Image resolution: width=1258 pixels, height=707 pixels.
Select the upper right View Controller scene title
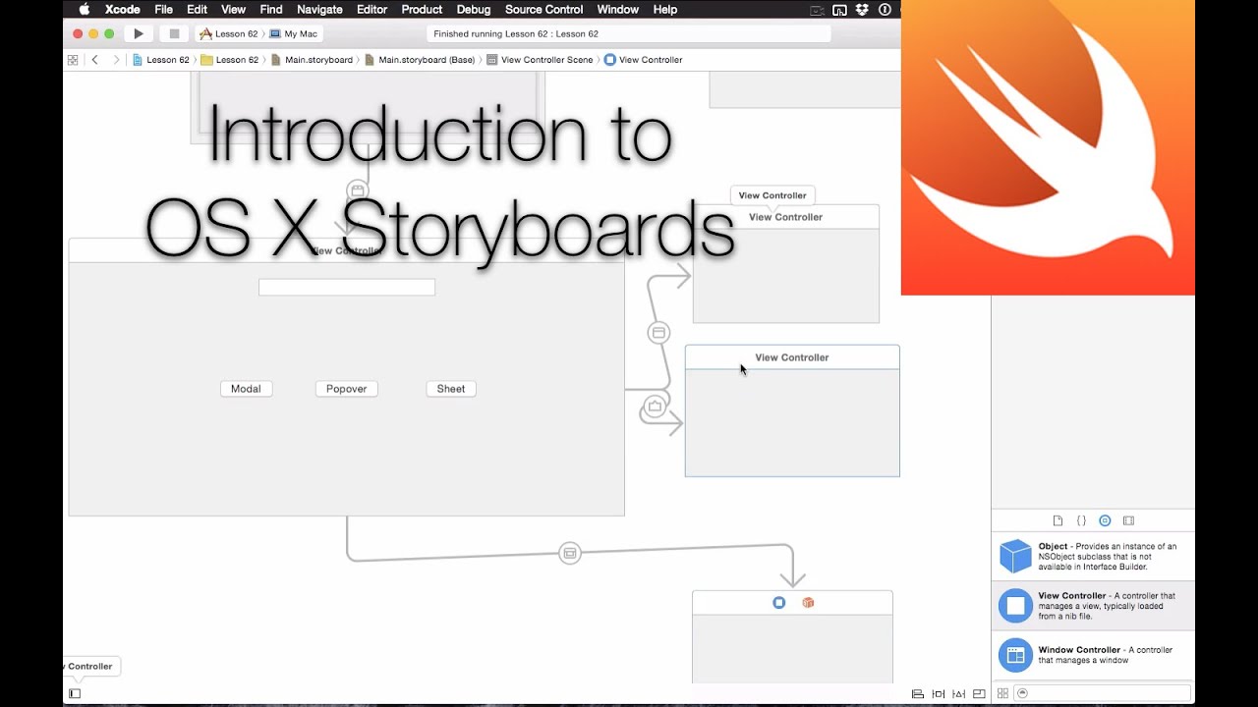(786, 217)
